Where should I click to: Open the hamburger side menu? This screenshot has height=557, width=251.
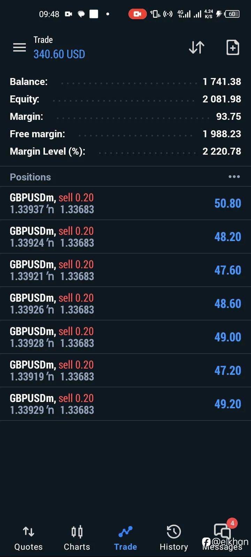20,47
